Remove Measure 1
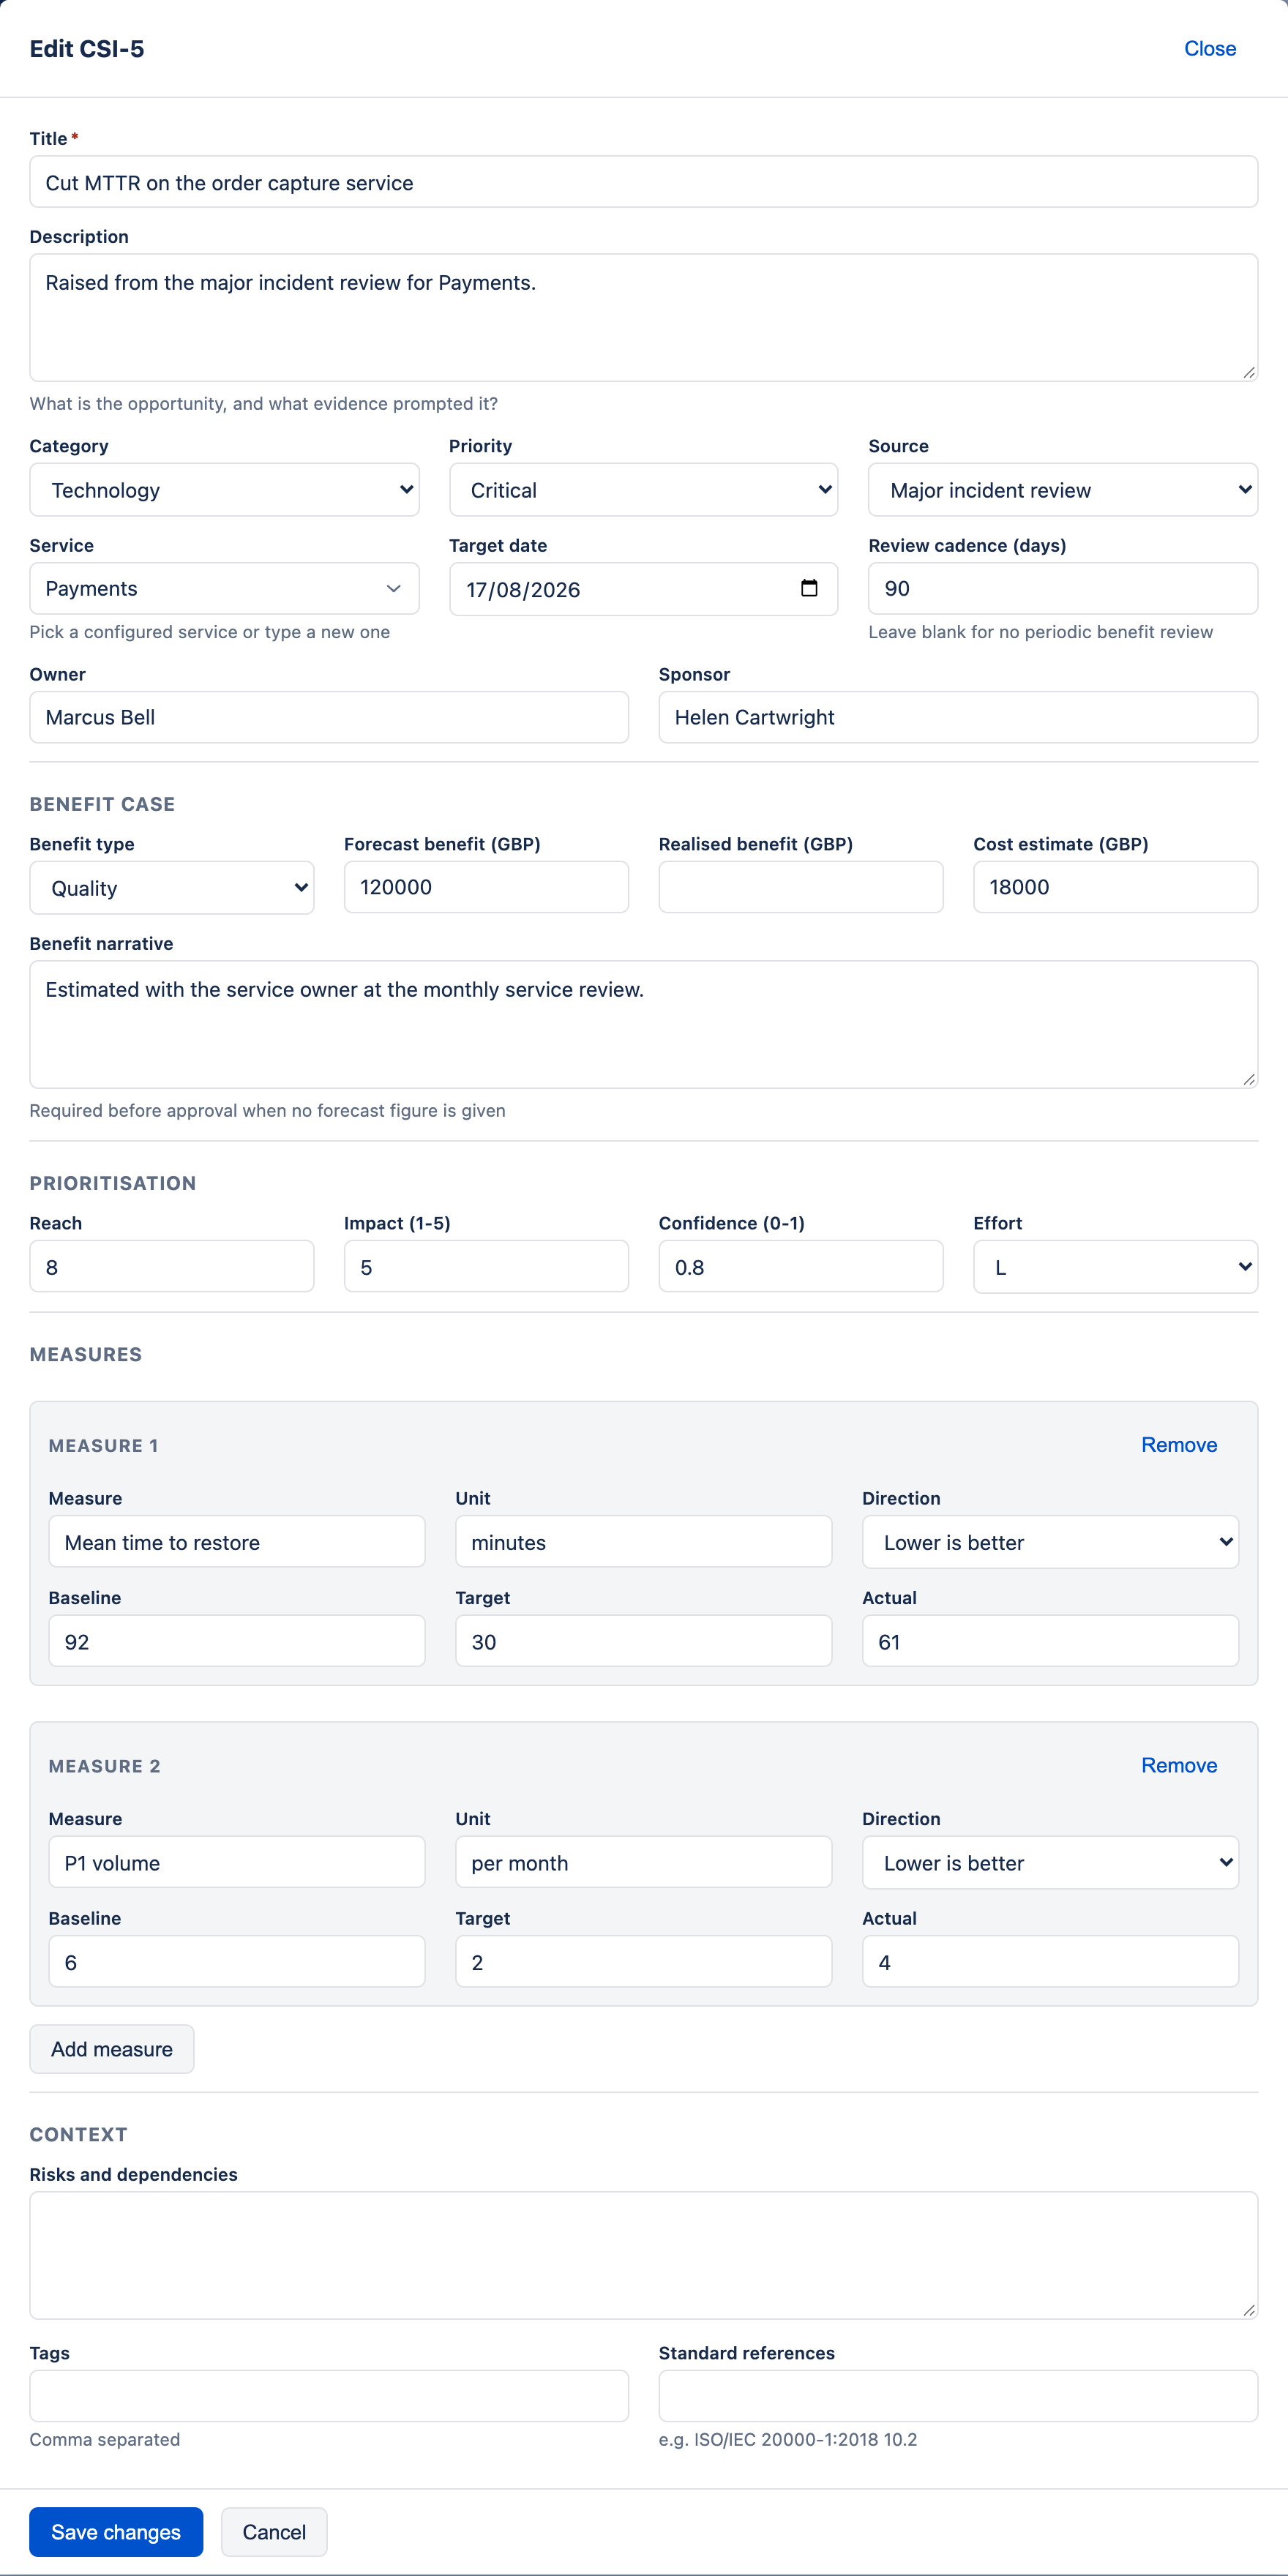 click(x=1179, y=1445)
